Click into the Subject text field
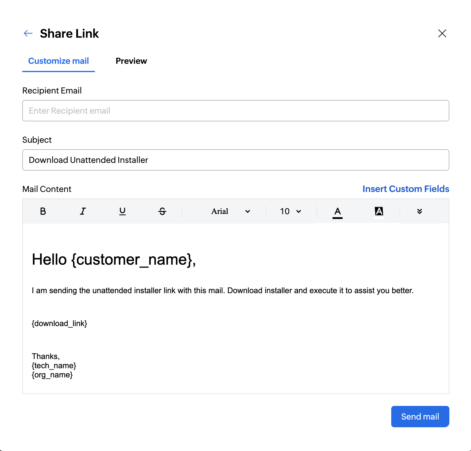Image resolution: width=471 pixels, height=451 pixels. tap(235, 160)
